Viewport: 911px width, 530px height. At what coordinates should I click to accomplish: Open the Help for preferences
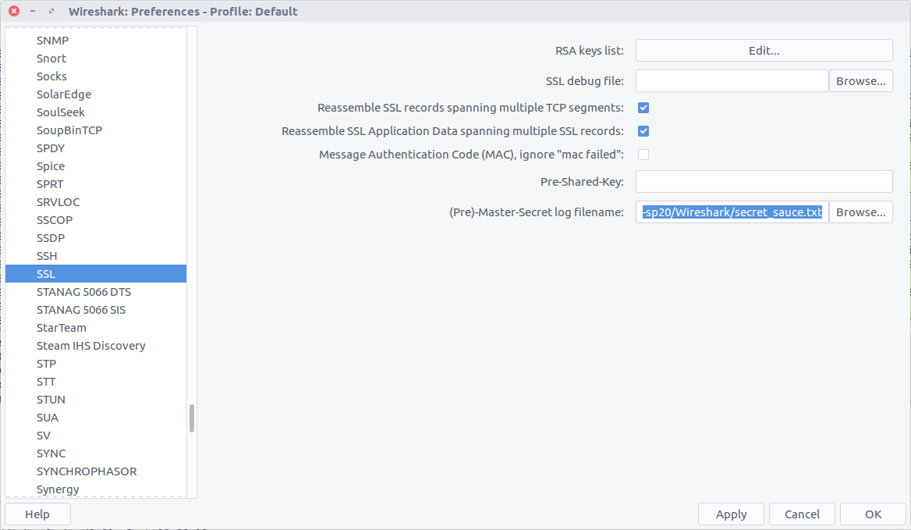(37, 514)
